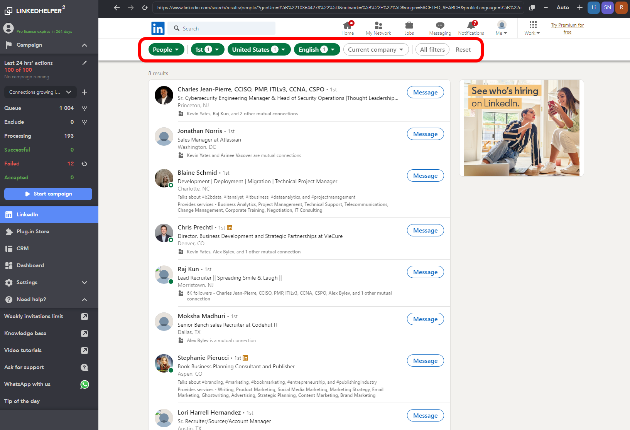630x430 pixels.
Task: Collapse the Campaign section
Action: 84,45
